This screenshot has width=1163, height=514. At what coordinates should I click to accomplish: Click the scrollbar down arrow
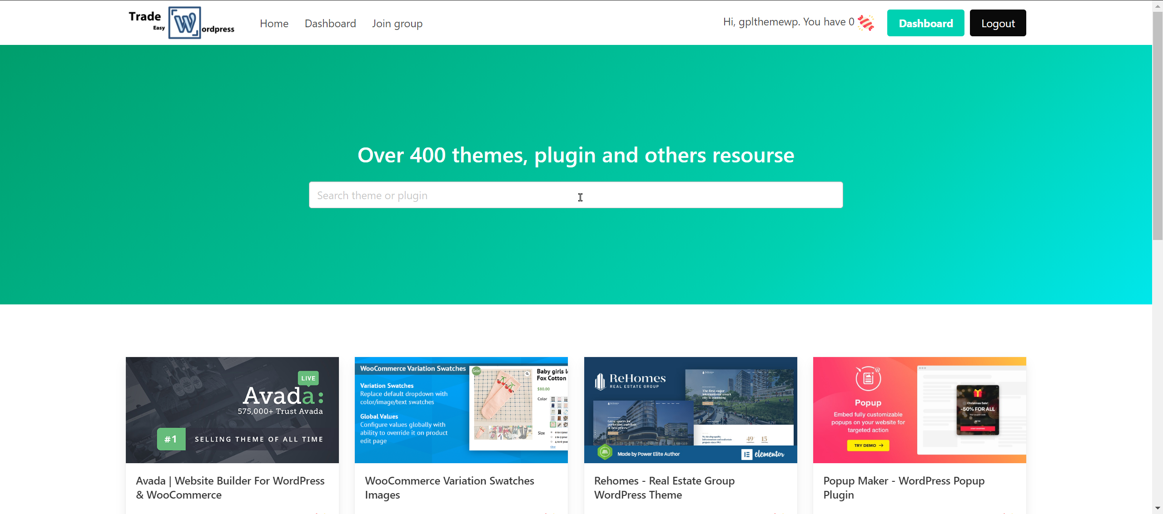pyautogui.click(x=1157, y=508)
